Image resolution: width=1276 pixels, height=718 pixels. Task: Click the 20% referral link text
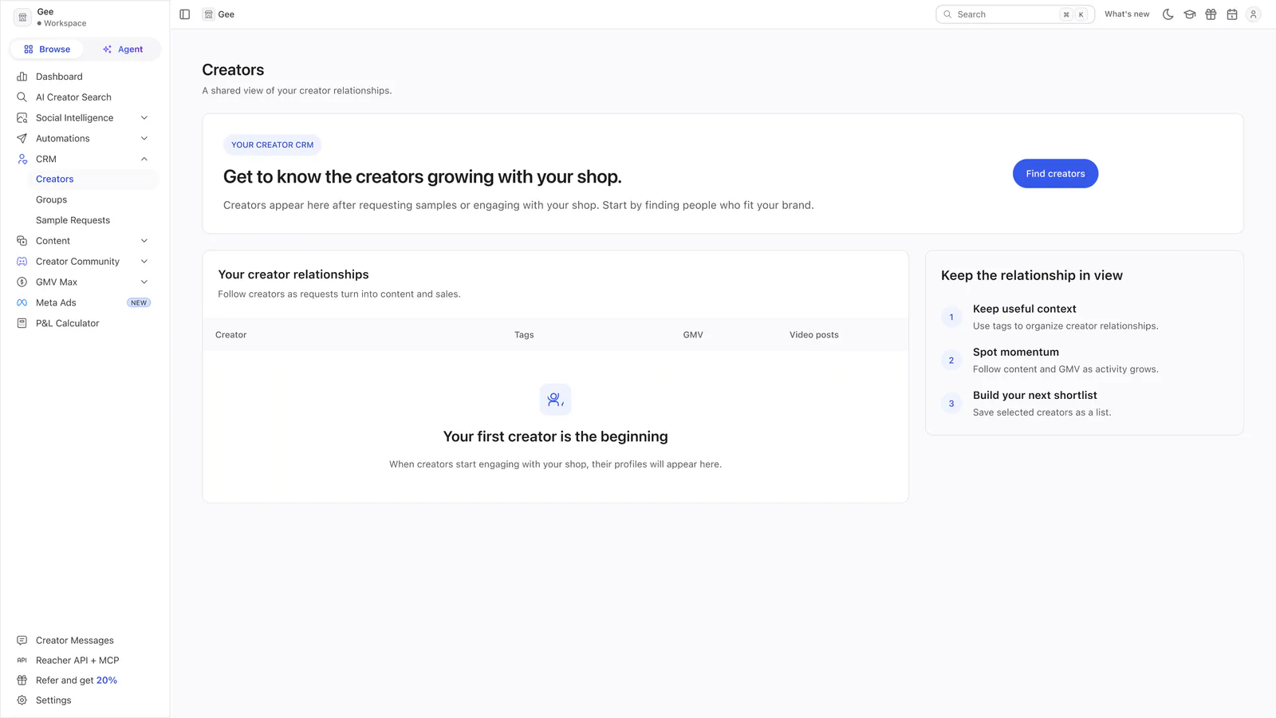[x=107, y=681]
